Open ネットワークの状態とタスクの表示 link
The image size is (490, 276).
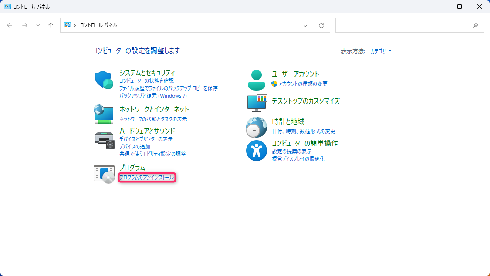[153, 119]
